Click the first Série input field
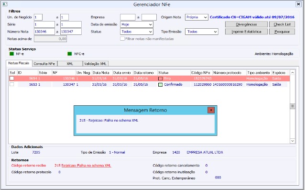 click(44, 24)
